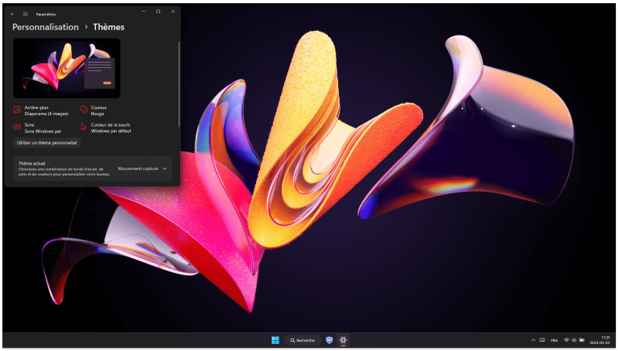Open the shield app in taskbar
This screenshot has width=619, height=351.
pos(330,340)
